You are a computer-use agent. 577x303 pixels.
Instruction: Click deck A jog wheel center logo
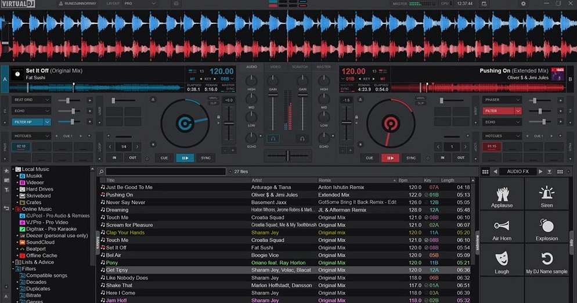(x=185, y=123)
